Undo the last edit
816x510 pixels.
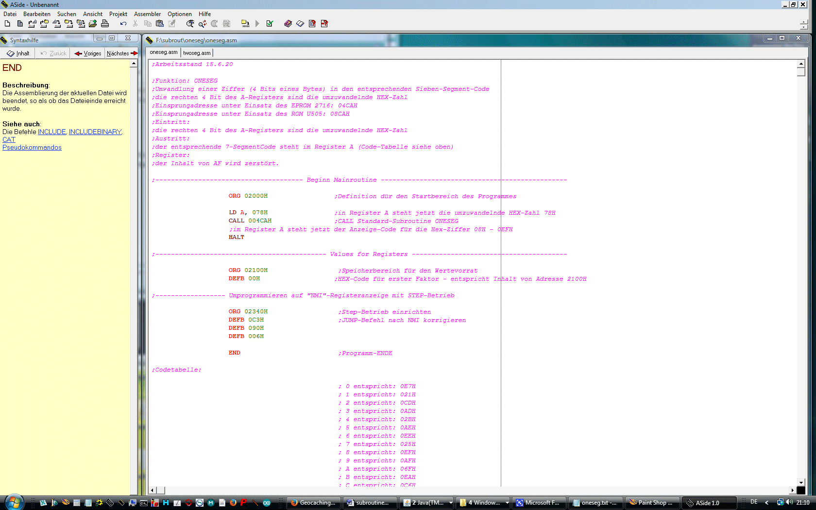[x=123, y=23]
